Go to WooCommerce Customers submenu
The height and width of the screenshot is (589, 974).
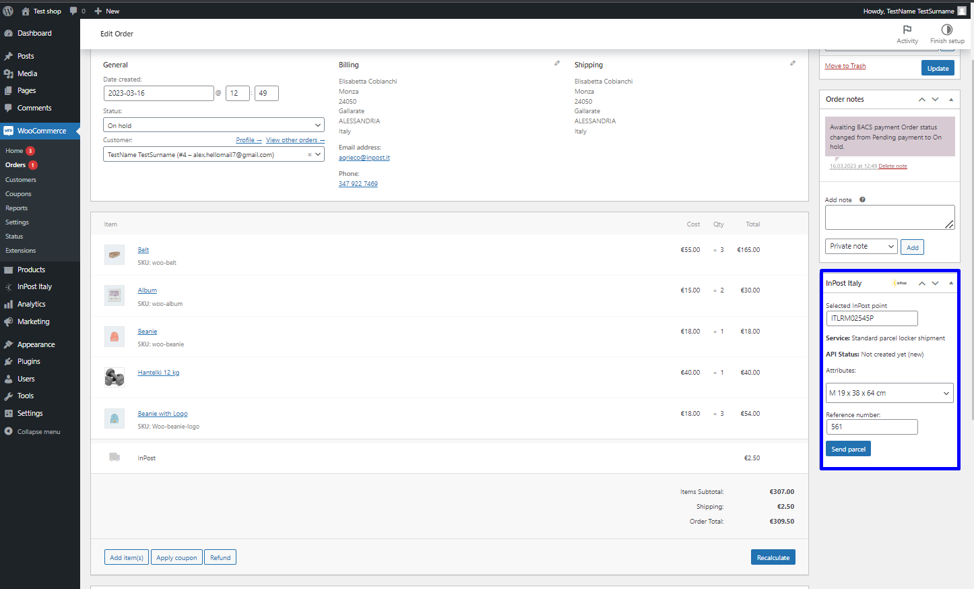(21, 180)
